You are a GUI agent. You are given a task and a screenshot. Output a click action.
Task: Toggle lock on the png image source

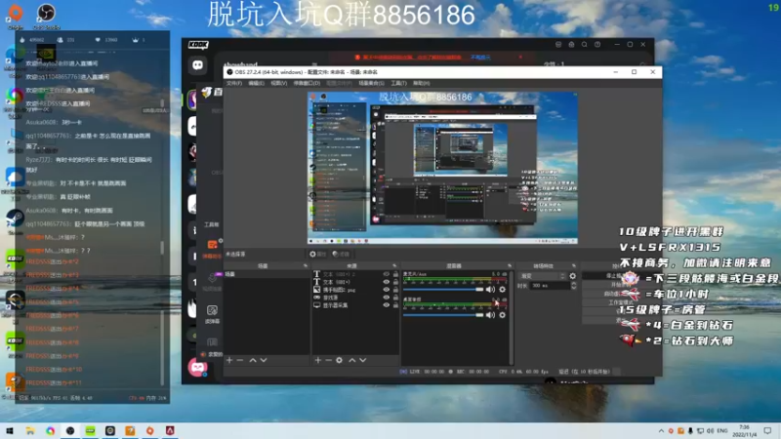(395, 289)
